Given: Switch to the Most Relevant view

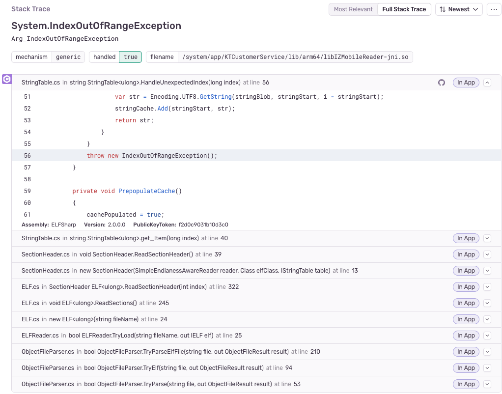Looking at the screenshot, I should tap(353, 9).
